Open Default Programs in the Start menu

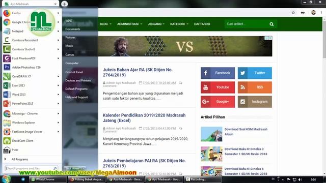coord(76,89)
